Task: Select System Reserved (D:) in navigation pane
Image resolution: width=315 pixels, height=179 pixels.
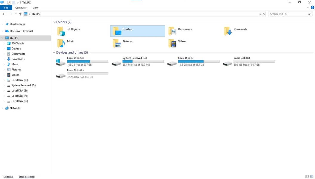Action: click(24, 85)
